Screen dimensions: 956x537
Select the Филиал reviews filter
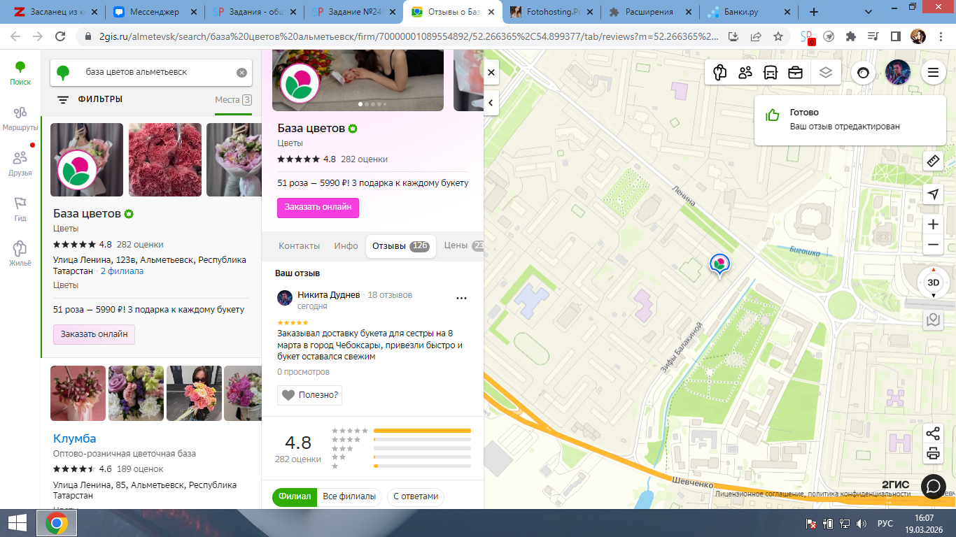click(x=295, y=496)
